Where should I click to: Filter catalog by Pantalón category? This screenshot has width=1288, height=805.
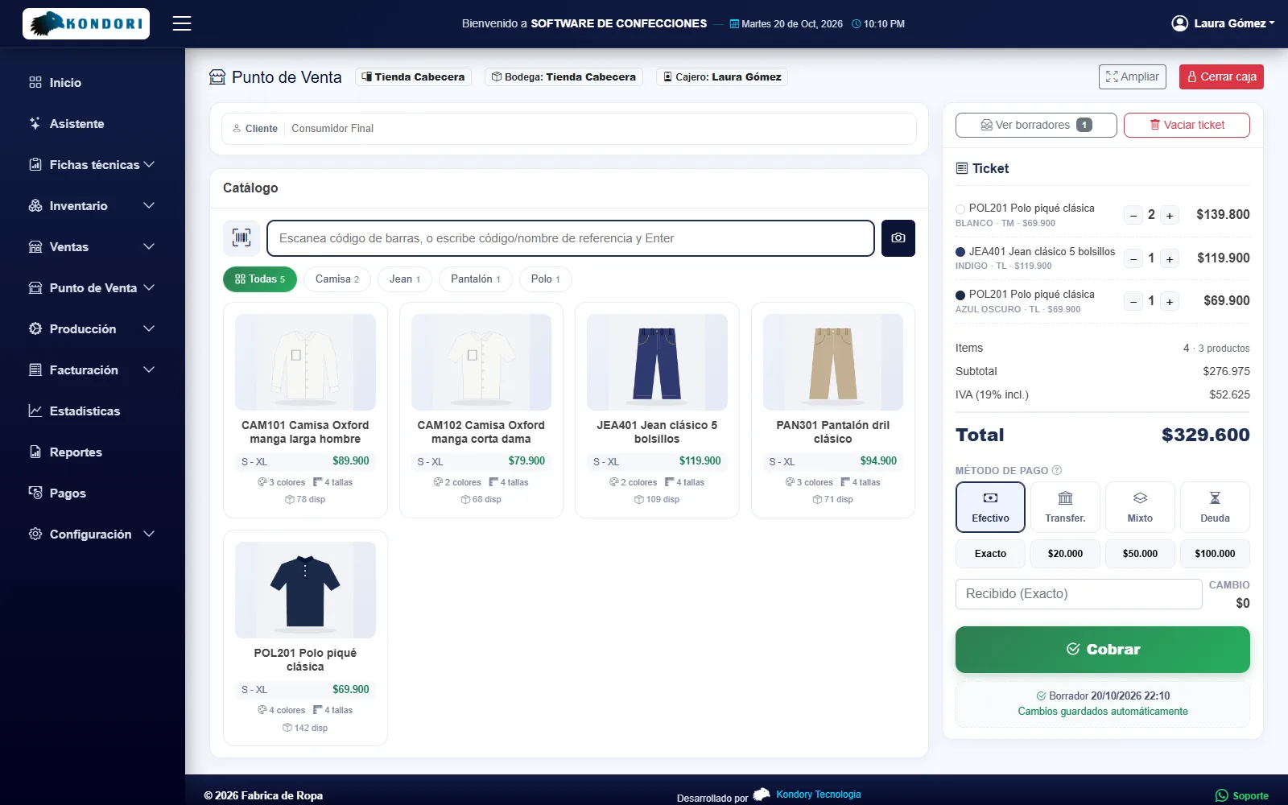pos(476,279)
